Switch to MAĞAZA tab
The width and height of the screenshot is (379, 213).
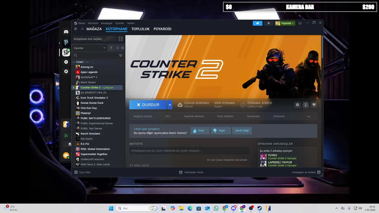(94, 29)
